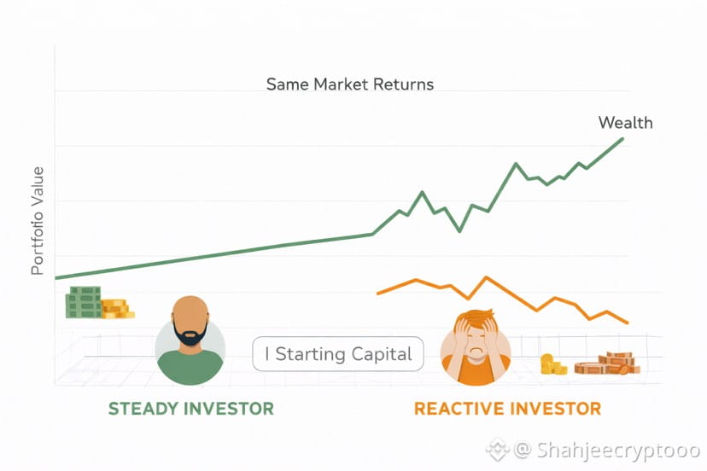The image size is (707, 471).
Task: Select the bearded steady investor avatar
Action: click(190, 340)
